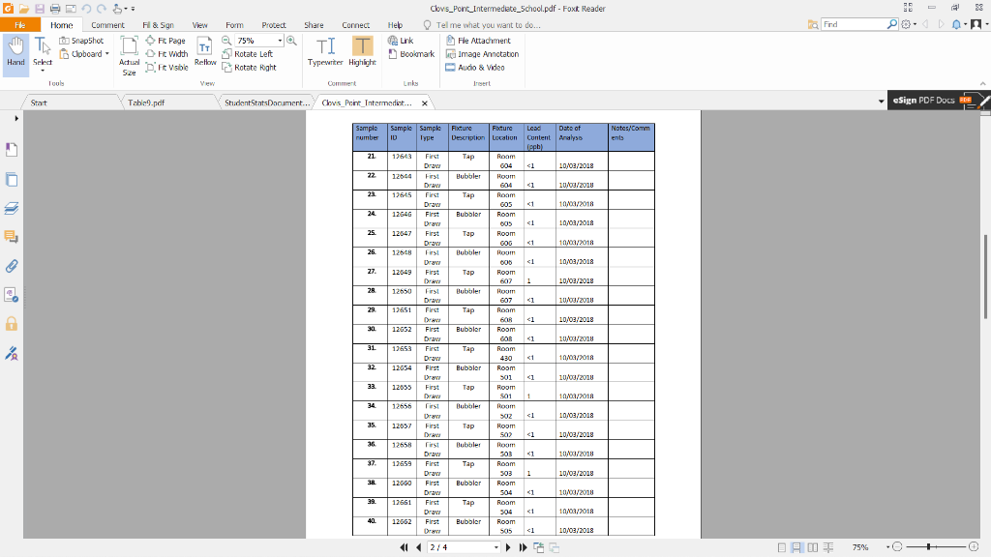Viewport: 991px width, 557px height.
Task: Activate the Highlight tool
Action: 361,48
